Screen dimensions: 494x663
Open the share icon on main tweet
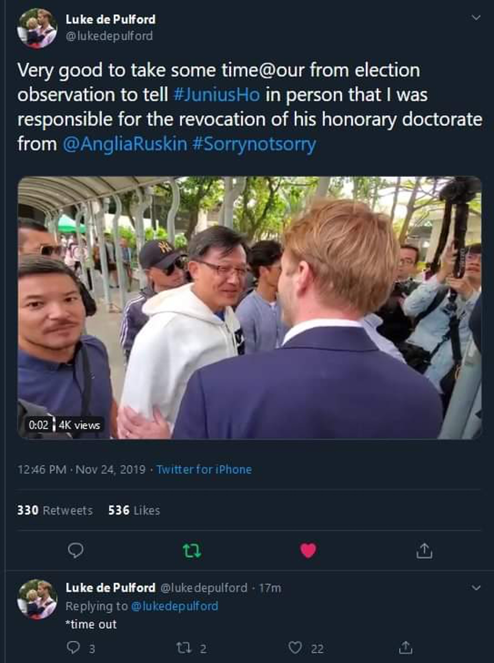click(424, 550)
